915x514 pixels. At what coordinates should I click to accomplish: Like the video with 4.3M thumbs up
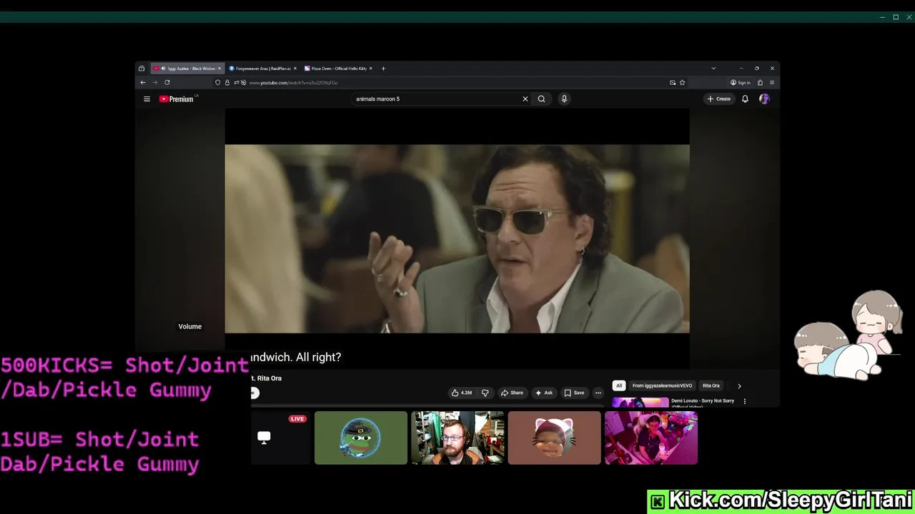click(x=461, y=393)
